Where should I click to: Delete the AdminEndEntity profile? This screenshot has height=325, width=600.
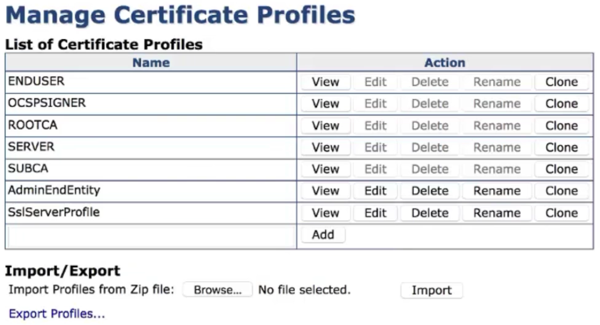[x=430, y=191]
